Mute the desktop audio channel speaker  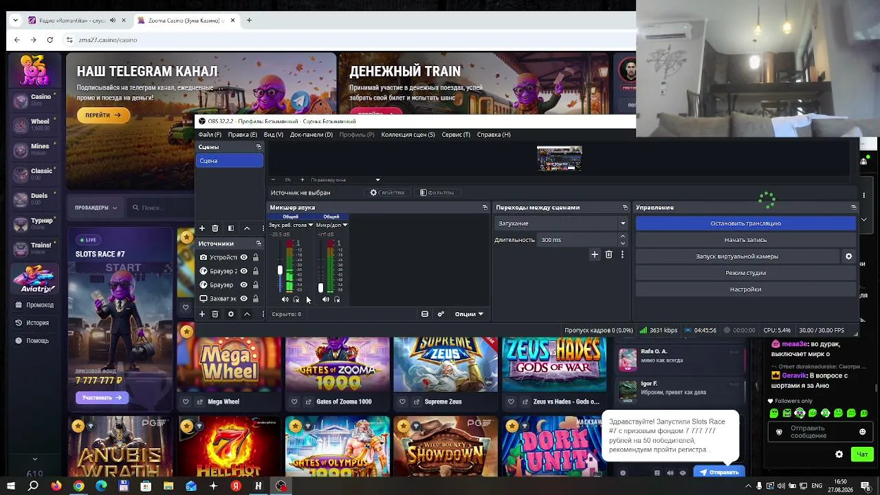(285, 300)
